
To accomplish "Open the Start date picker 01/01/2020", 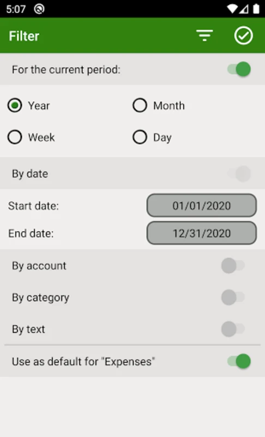I will pyautogui.click(x=202, y=205).
